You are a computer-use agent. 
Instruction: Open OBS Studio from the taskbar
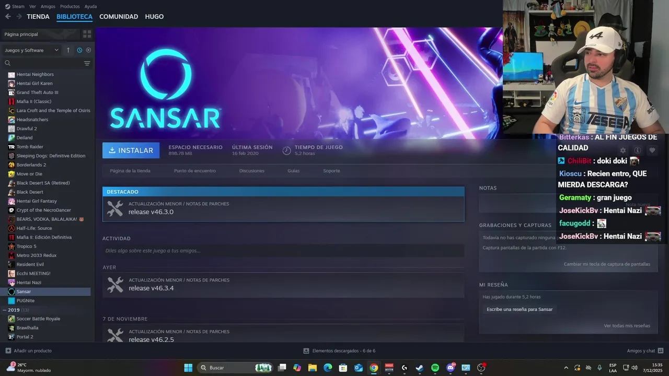481,368
